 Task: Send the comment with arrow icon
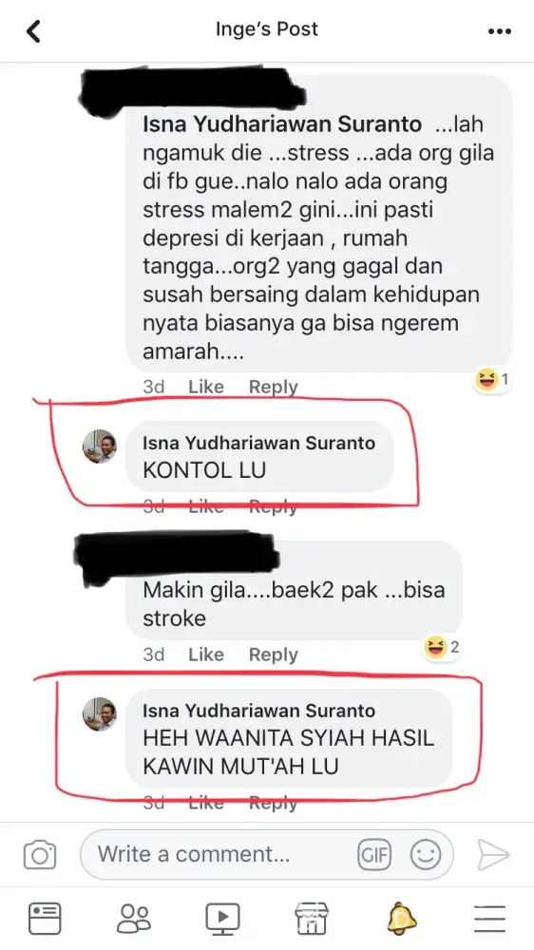coord(493,855)
